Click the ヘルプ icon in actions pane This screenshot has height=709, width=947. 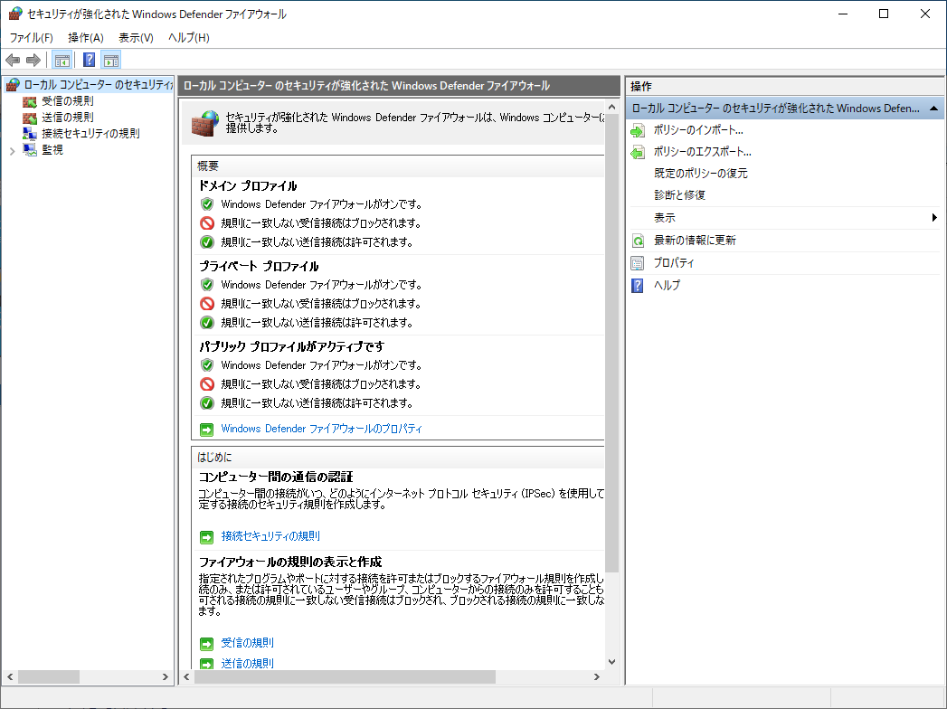(637, 286)
